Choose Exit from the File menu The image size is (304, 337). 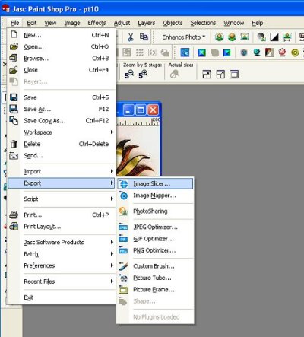pyautogui.click(x=62, y=297)
